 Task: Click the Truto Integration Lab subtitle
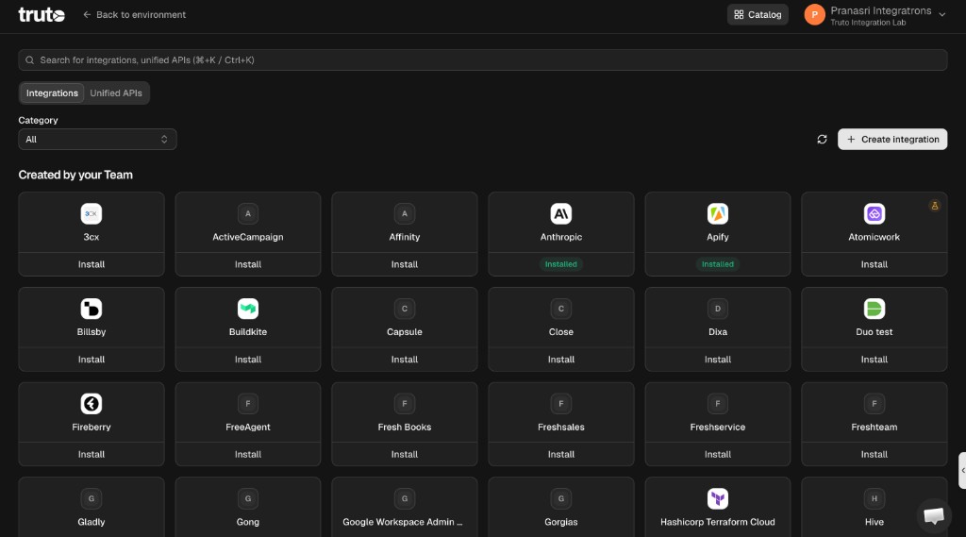click(868, 23)
